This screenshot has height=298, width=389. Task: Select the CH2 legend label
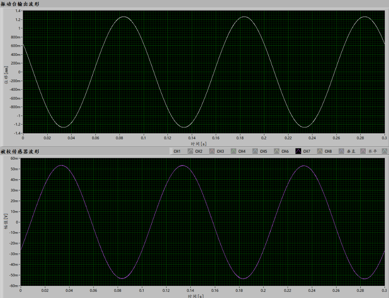point(198,151)
